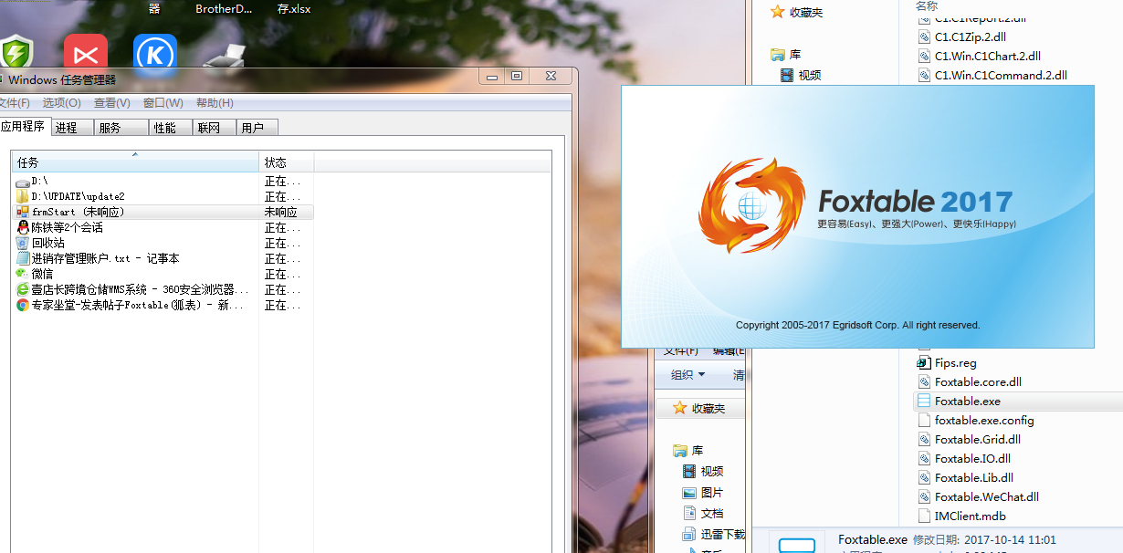Select the Chrome icon for 专家坐堂 task

[x=23, y=305]
